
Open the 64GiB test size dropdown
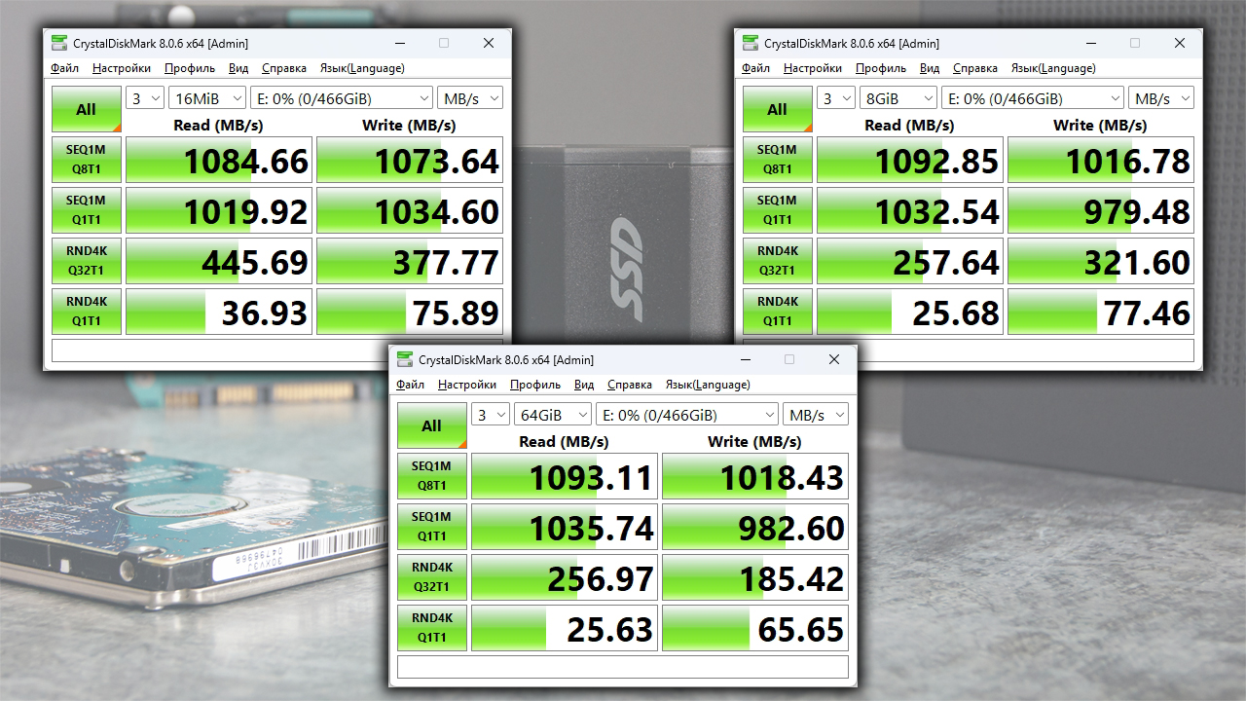(x=553, y=415)
